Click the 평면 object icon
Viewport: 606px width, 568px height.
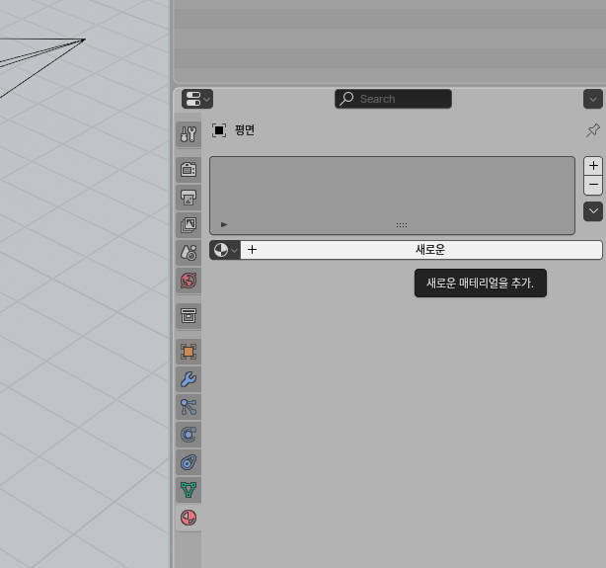[219, 130]
